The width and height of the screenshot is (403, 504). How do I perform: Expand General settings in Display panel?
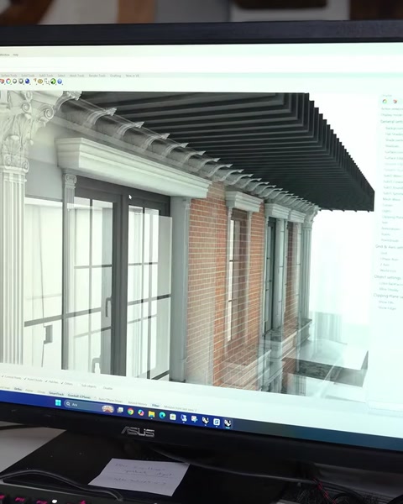(x=391, y=122)
